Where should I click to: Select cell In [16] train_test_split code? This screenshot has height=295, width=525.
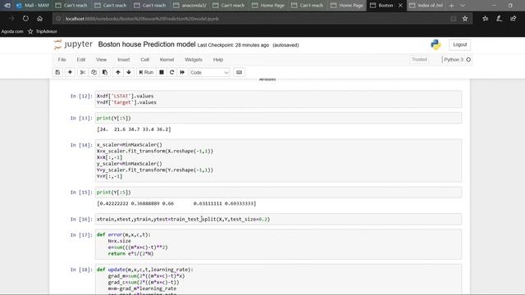pyautogui.click(x=278, y=219)
